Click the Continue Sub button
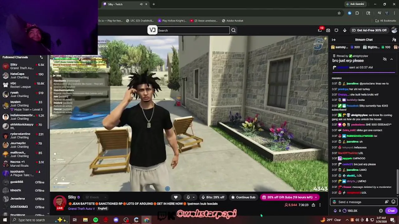The height and width of the screenshot is (224, 399). (x=243, y=197)
